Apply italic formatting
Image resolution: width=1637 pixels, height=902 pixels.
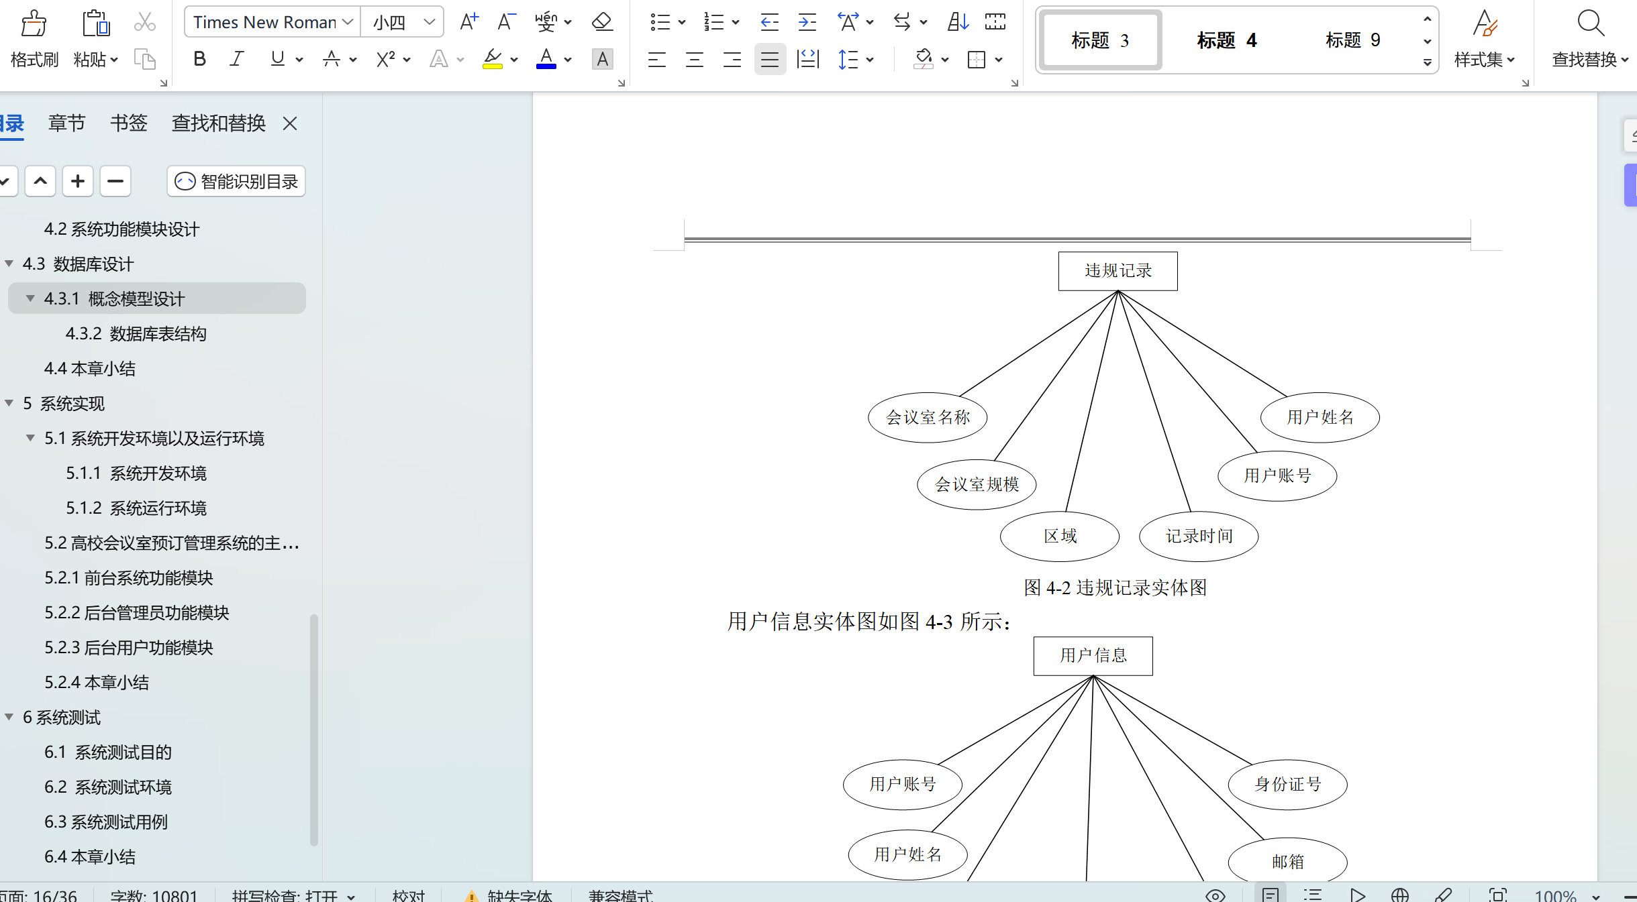pos(236,59)
